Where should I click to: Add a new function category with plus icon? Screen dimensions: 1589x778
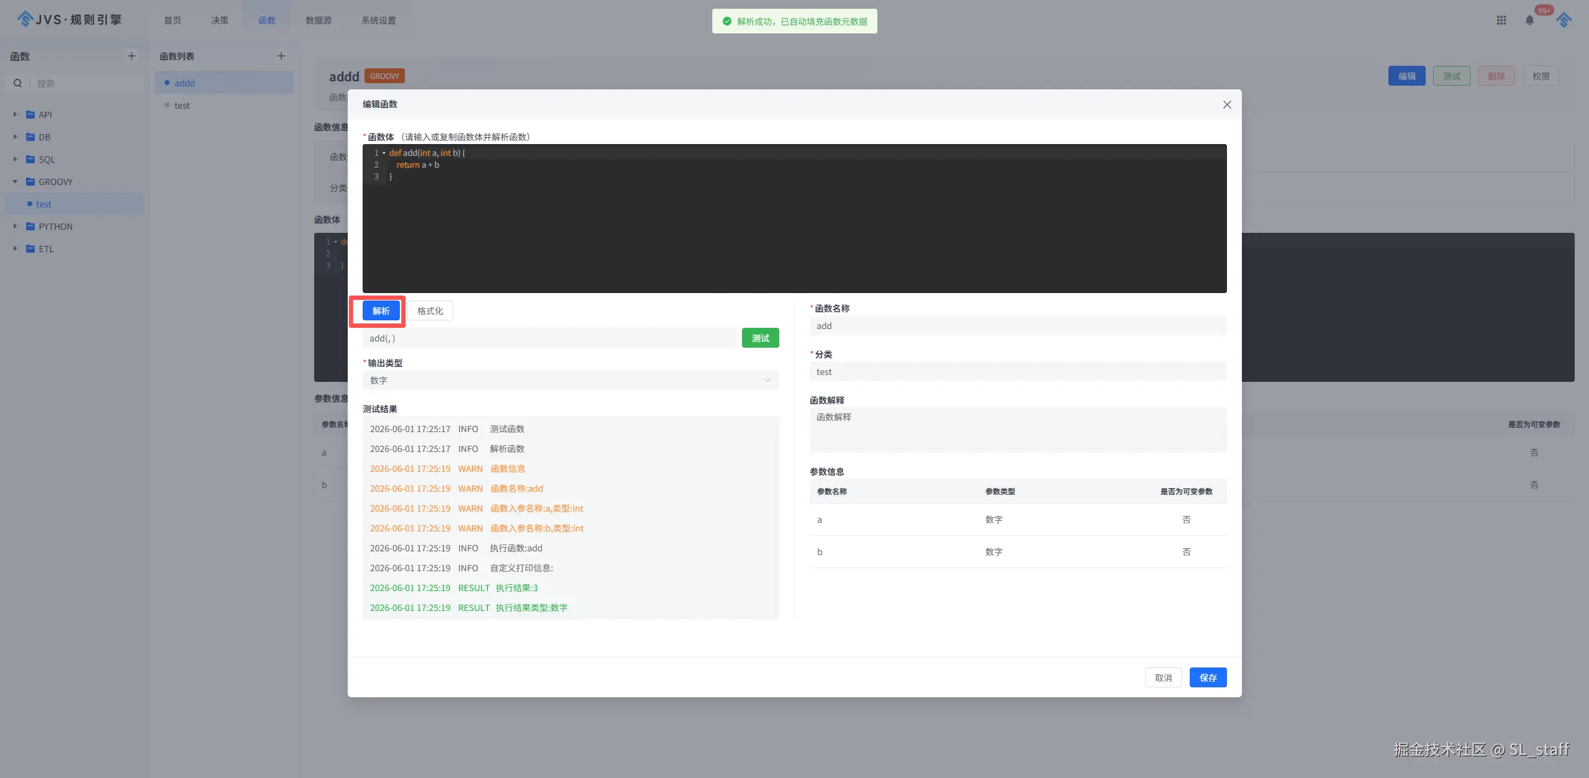[132, 56]
